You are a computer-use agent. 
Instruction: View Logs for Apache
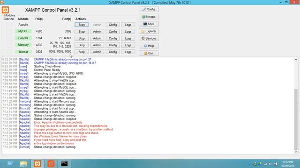point(128,25)
